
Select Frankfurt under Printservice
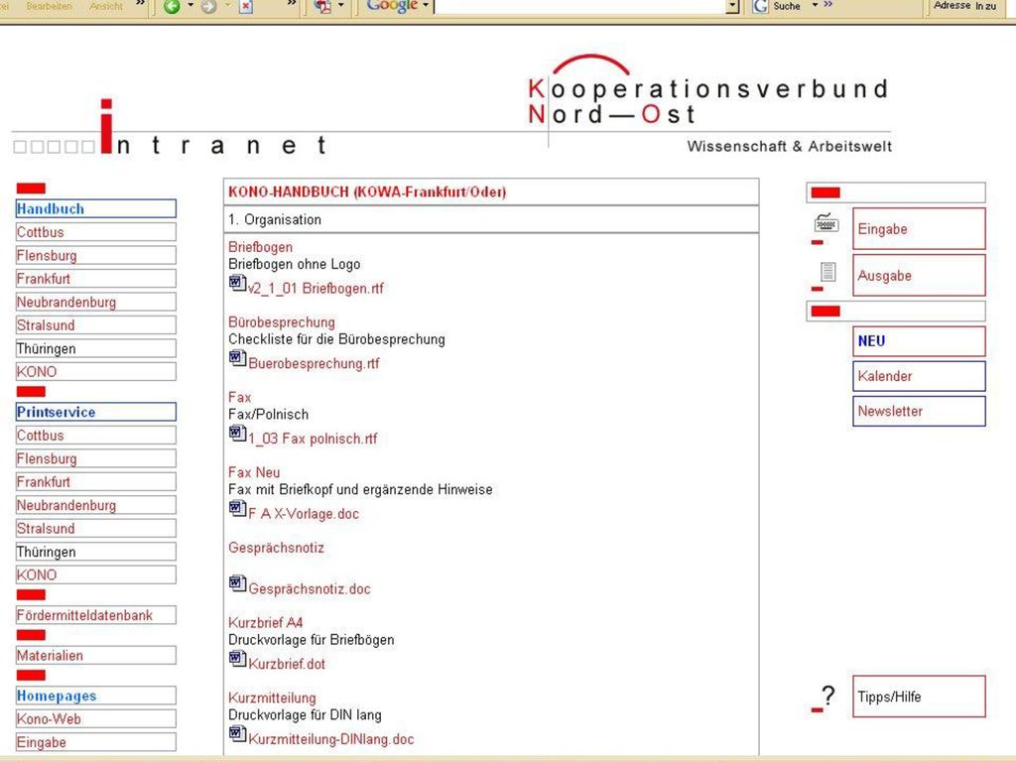96,482
